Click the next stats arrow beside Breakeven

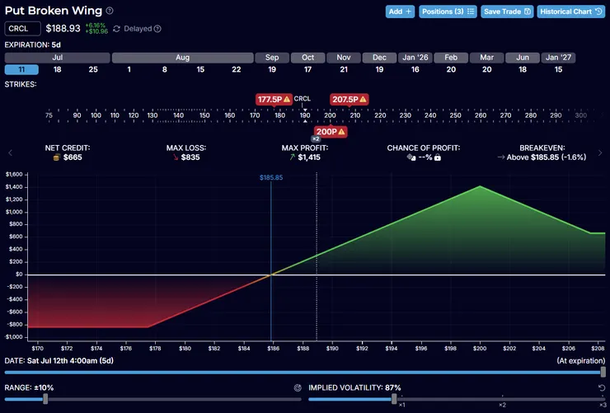click(x=600, y=153)
